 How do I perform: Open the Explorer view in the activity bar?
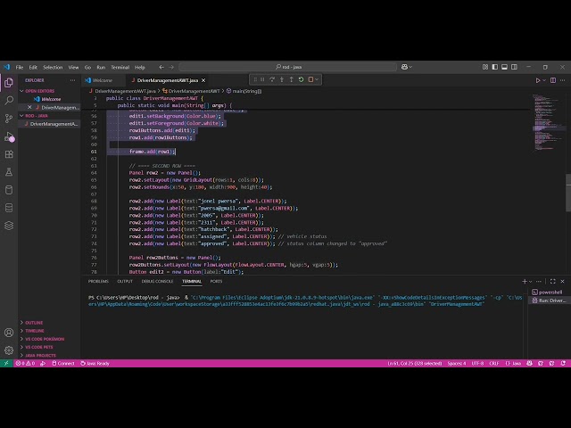click(x=9, y=83)
